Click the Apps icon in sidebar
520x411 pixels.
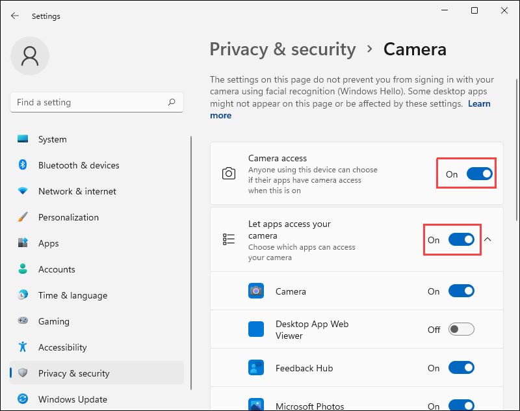coord(23,243)
